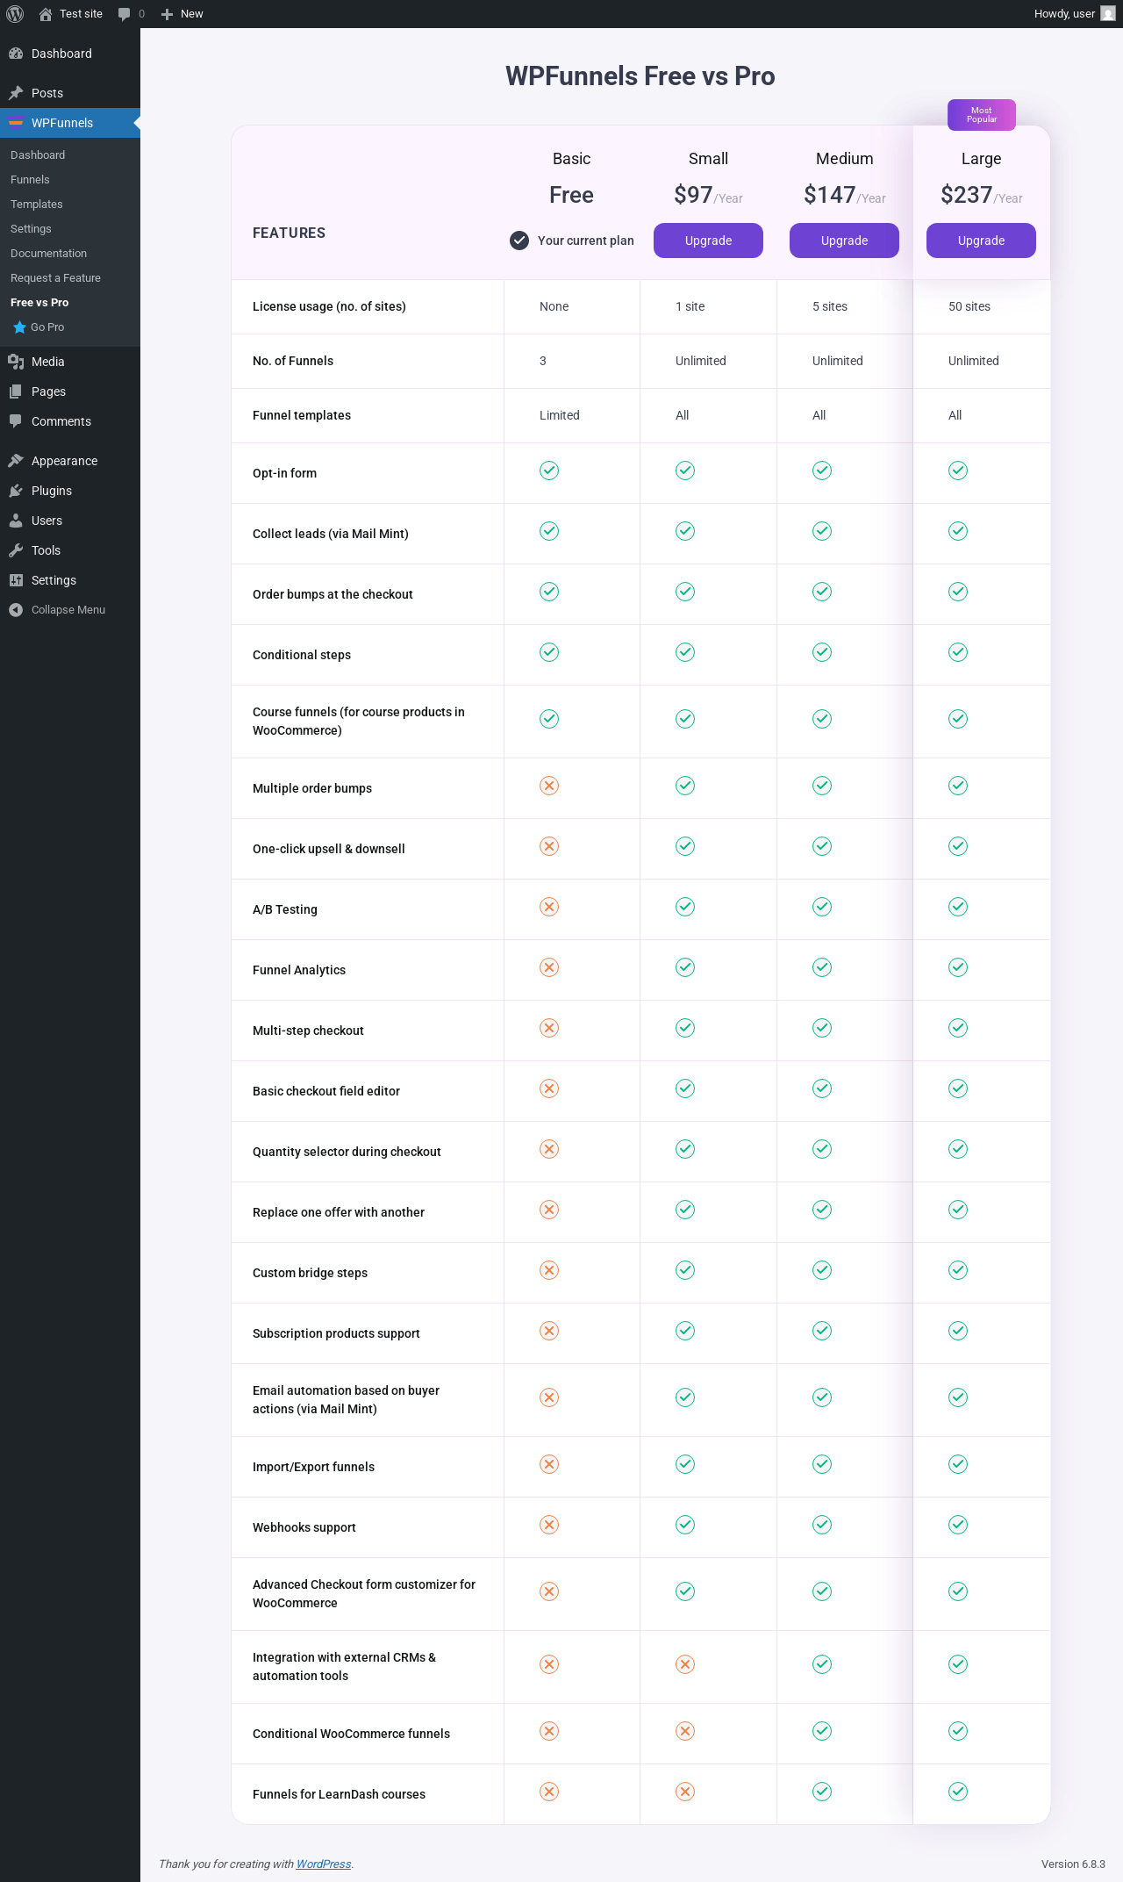This screenshot has height=1882, width=1123.
Task: Click the WordPress logo icon in admin bar
Action: [15, 14]
